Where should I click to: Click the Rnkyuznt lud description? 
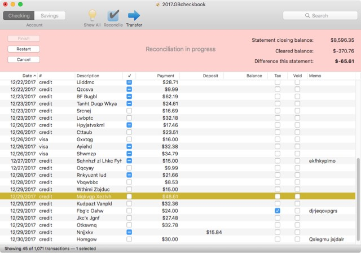click(x=91, y=175)
